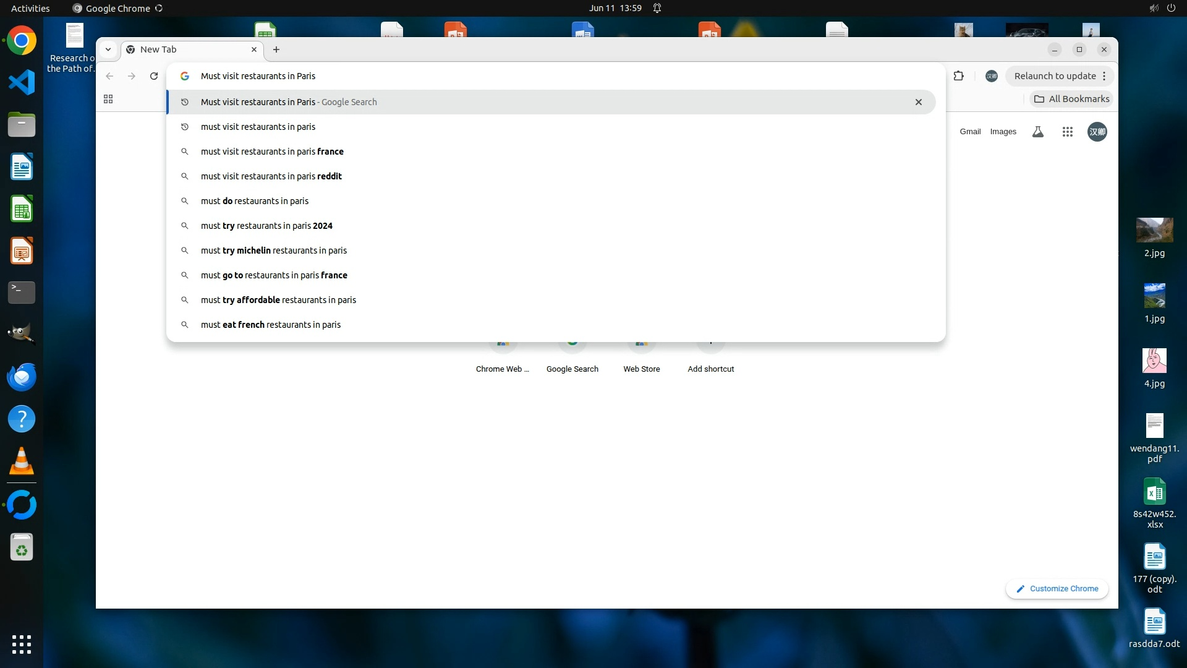Viewport: 1187px width, 668px height.
Task: Open VLC media player in dock
Action: 22,461
